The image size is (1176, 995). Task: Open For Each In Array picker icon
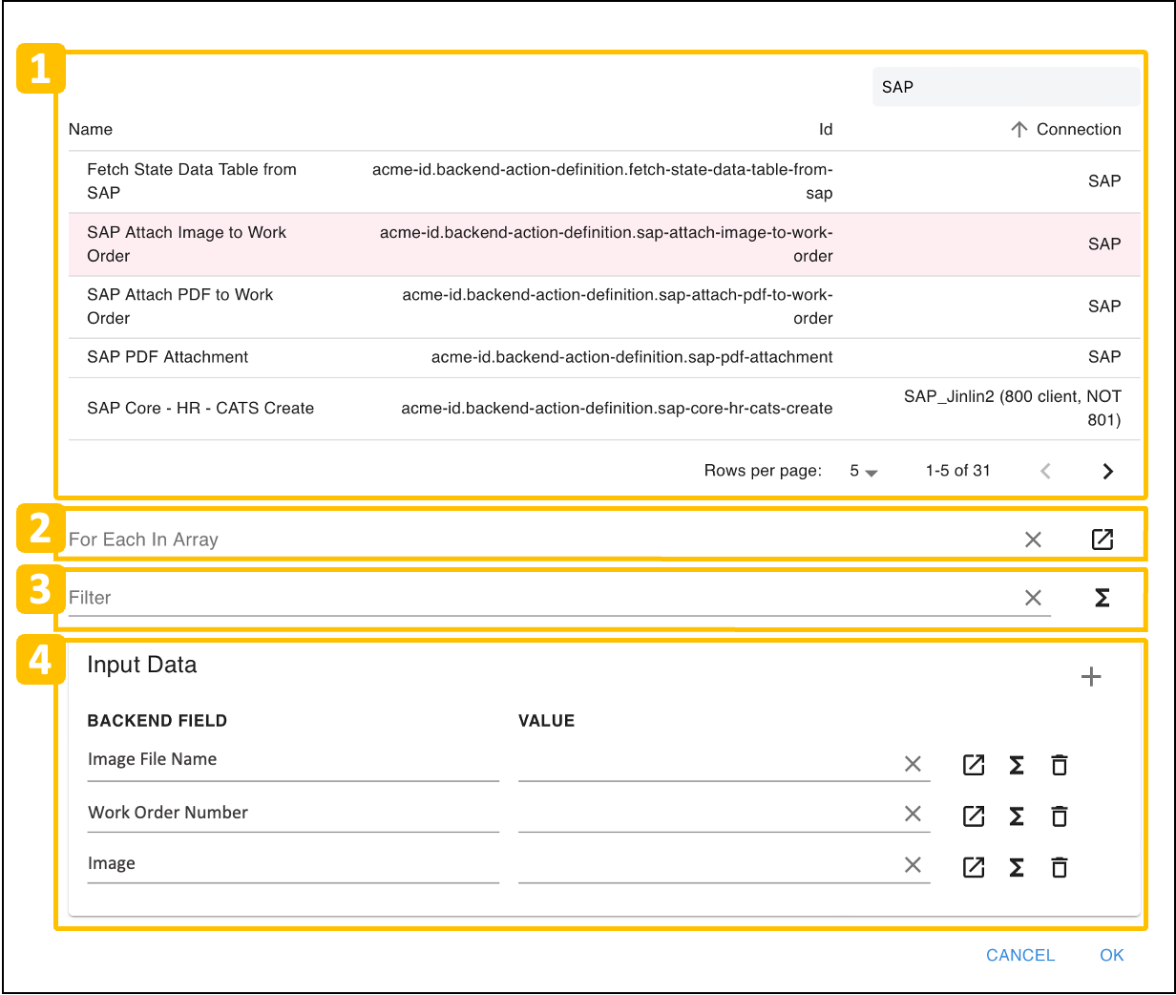(x=1102, y=540)
